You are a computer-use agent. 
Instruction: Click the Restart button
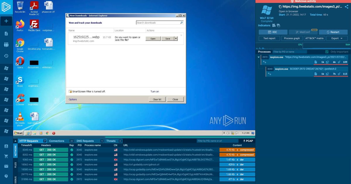click(333, 32)
